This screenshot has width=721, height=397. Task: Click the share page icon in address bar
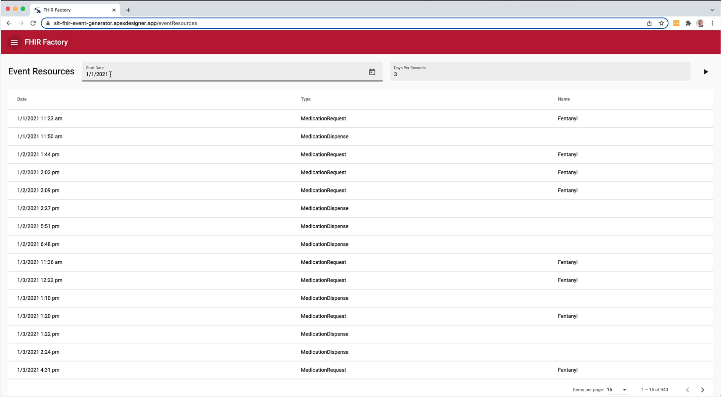point(649,23)
